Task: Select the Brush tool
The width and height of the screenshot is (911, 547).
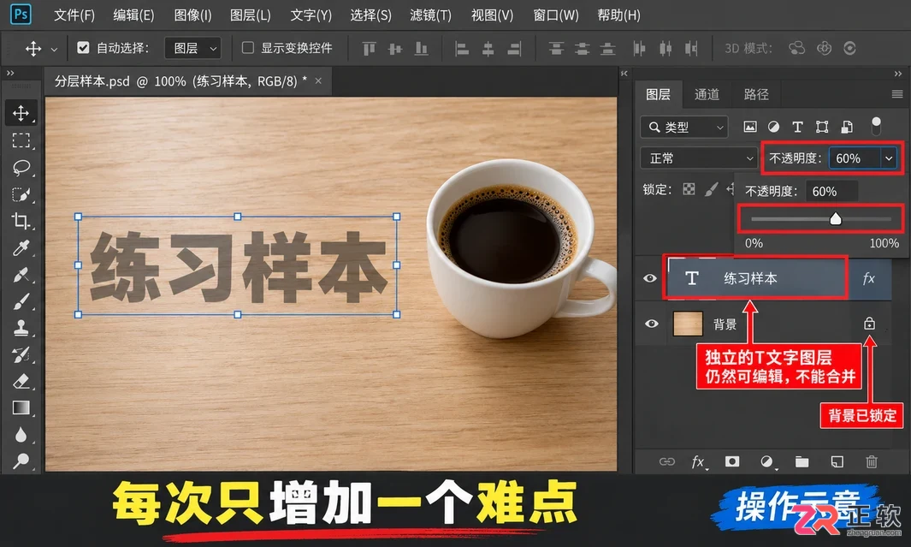Action: click(21, 301)
